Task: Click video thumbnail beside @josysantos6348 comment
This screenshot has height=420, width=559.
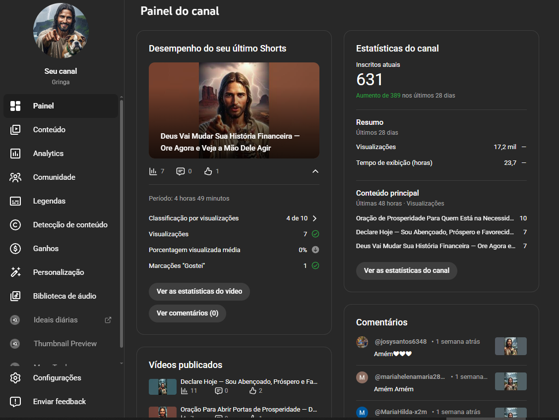Action: coord(511,346)
